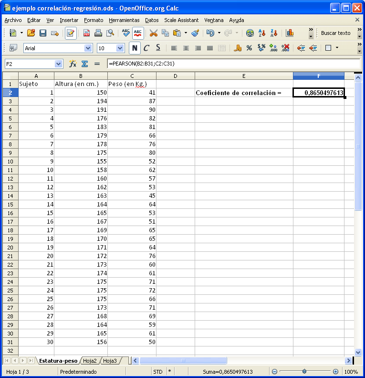Toggle AutoSpellcheck ABC underline icon
Image resolution: width=365 pixels, height=378 pixels.
[138, 33]
